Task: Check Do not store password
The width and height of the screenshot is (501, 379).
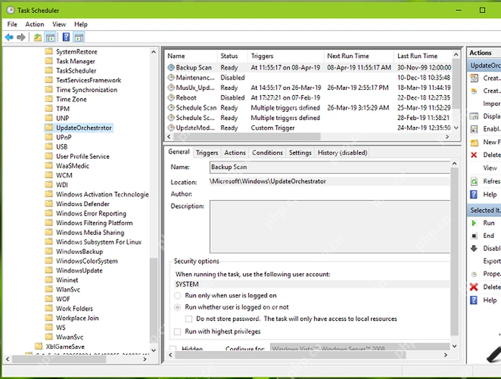Action: [189, 319]
